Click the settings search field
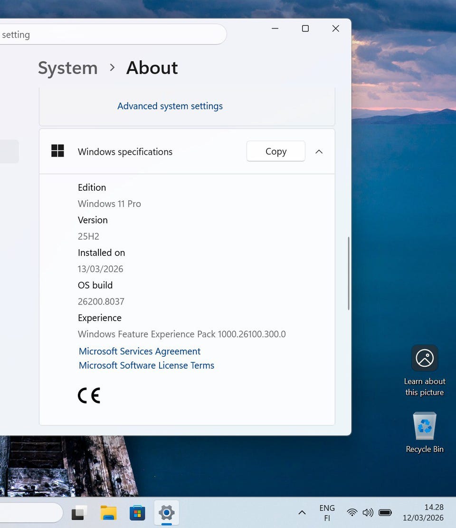 tap(113, 34)
